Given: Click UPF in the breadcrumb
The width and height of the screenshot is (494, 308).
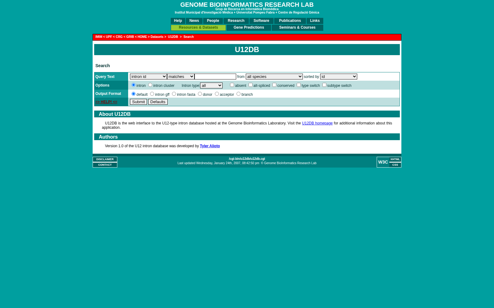Looking at the screenshot, I should (x=109, y=37).
